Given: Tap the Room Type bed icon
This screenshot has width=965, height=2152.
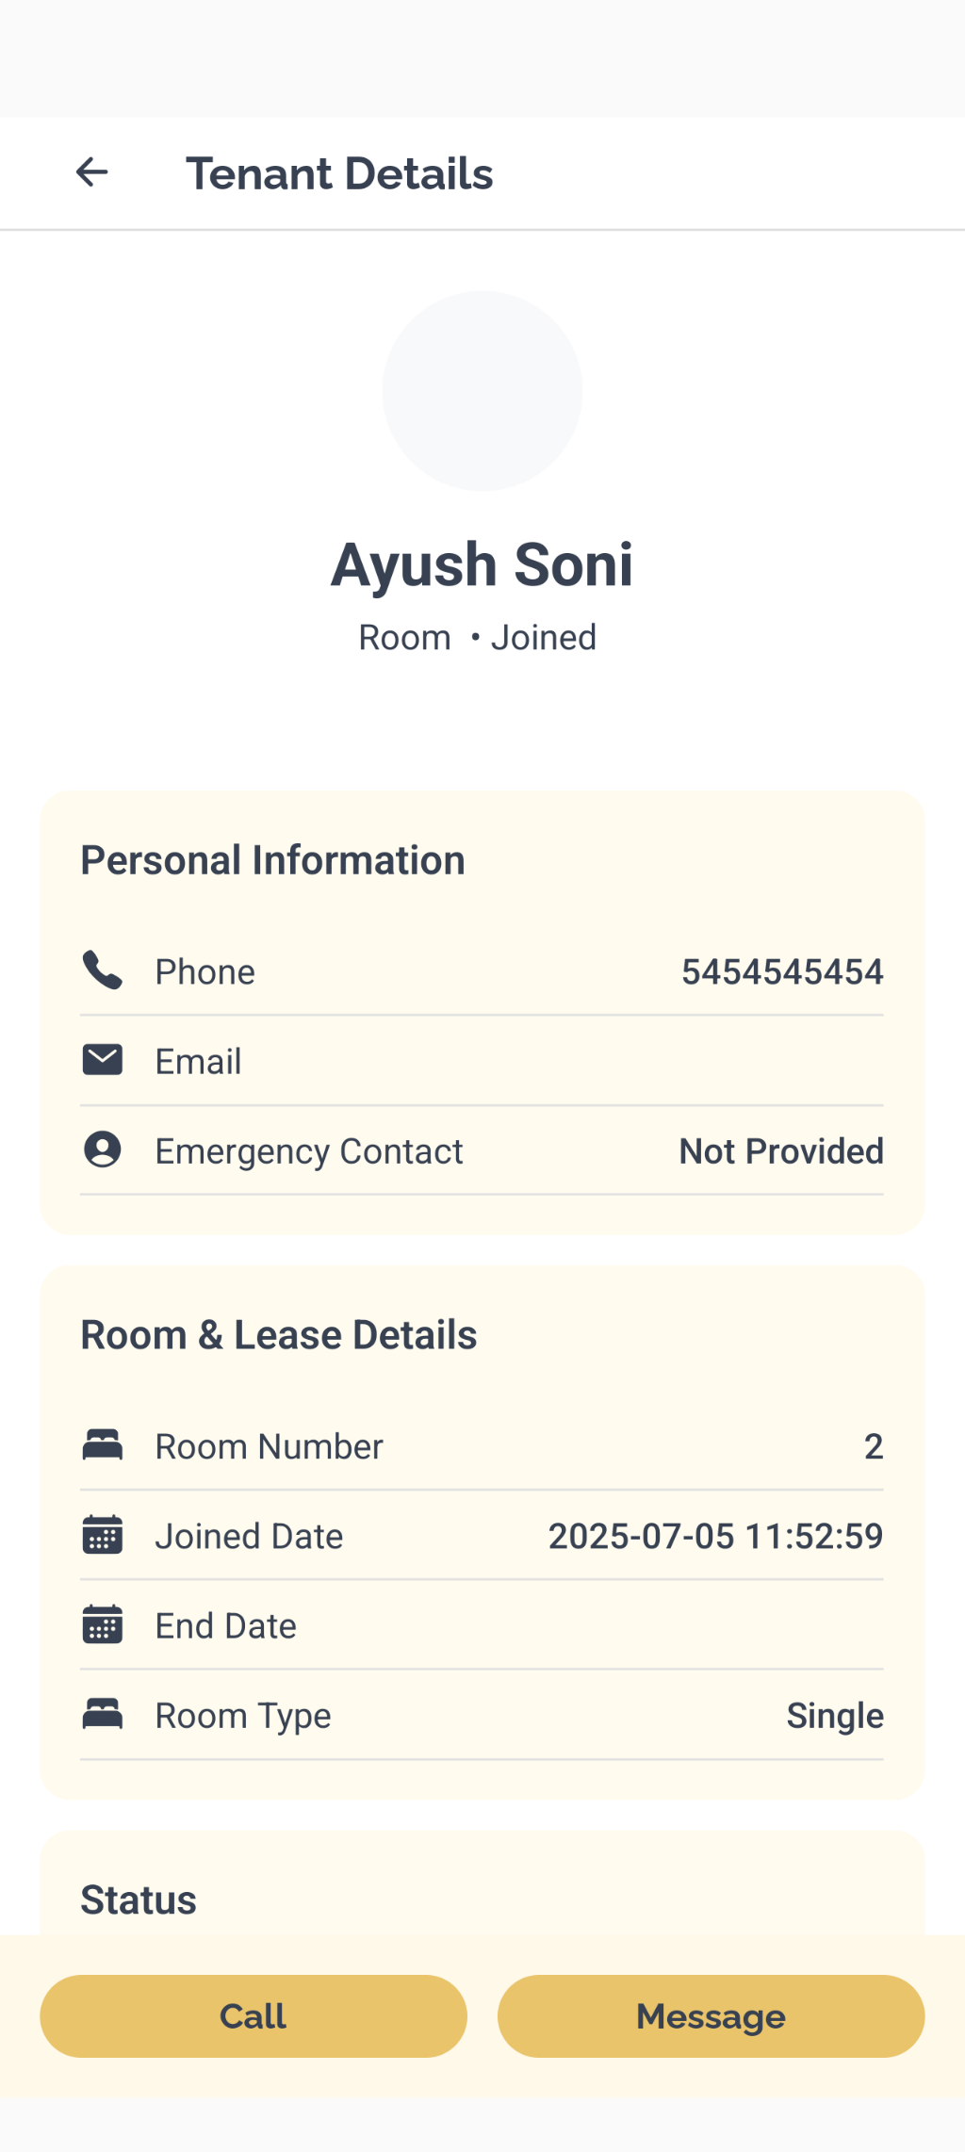Looking at the screenshot, I should [x=102, y=1714].
